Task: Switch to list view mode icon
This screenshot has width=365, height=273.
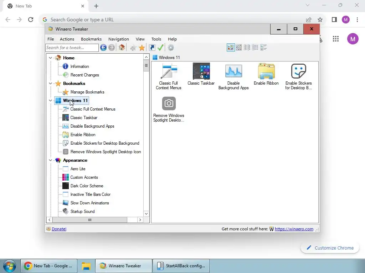Action: coord(255,48)
